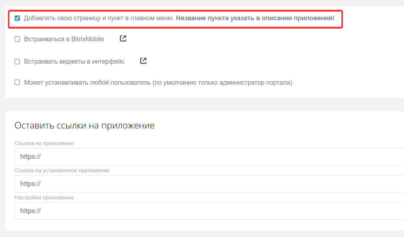
Task: Click the red-highlighted menu item option text
Action: [98, 17]
